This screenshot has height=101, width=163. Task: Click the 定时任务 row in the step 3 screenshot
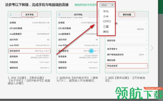click(x=127, y=40)
